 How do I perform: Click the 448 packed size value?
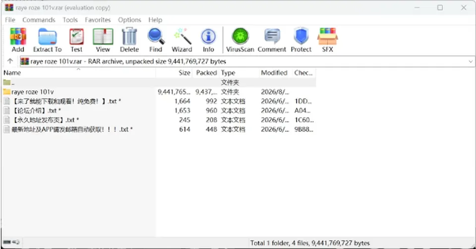coord(211,129)
